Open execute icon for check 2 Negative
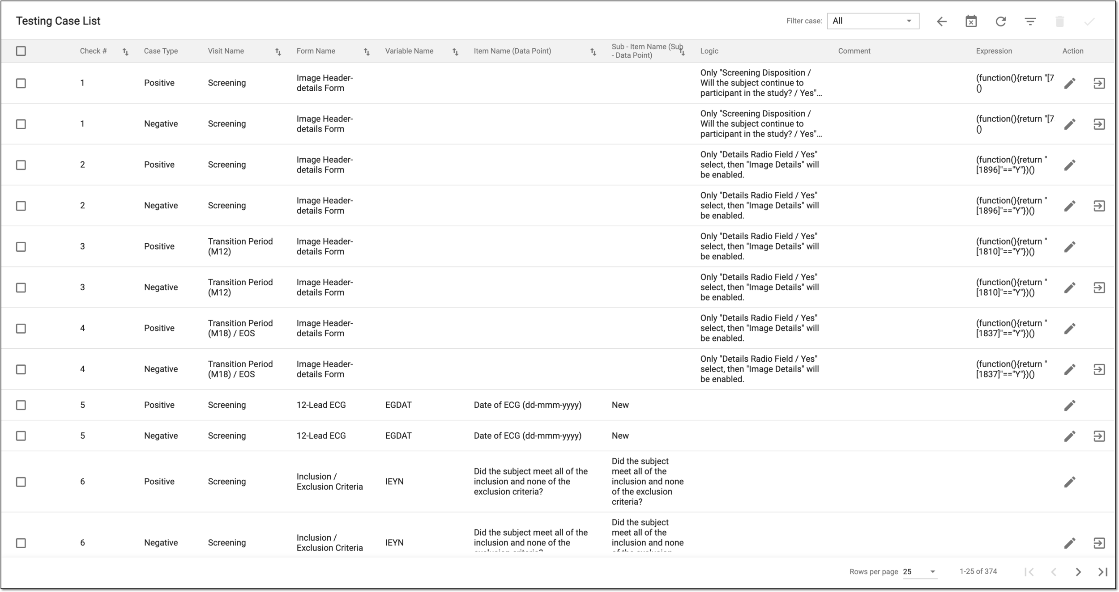The width and height of the screenshot is (1119, 592). [x=1099, y=206]
